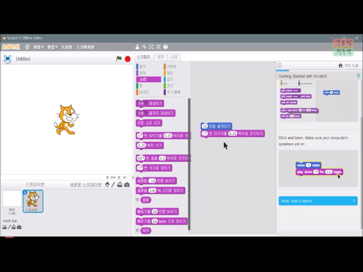Select the delete scissors tool

click(144, 47)
